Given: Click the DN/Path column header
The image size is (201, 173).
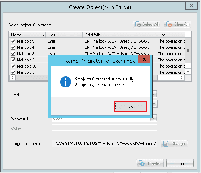Looking at the screenshot, I should [119, 35].
